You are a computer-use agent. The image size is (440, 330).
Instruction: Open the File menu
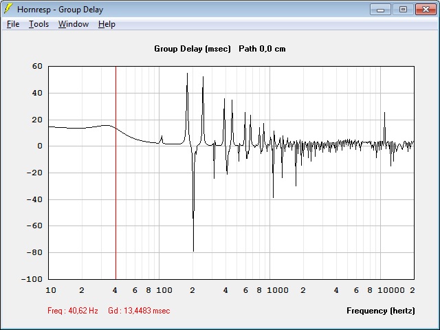(x=13, y=24)
